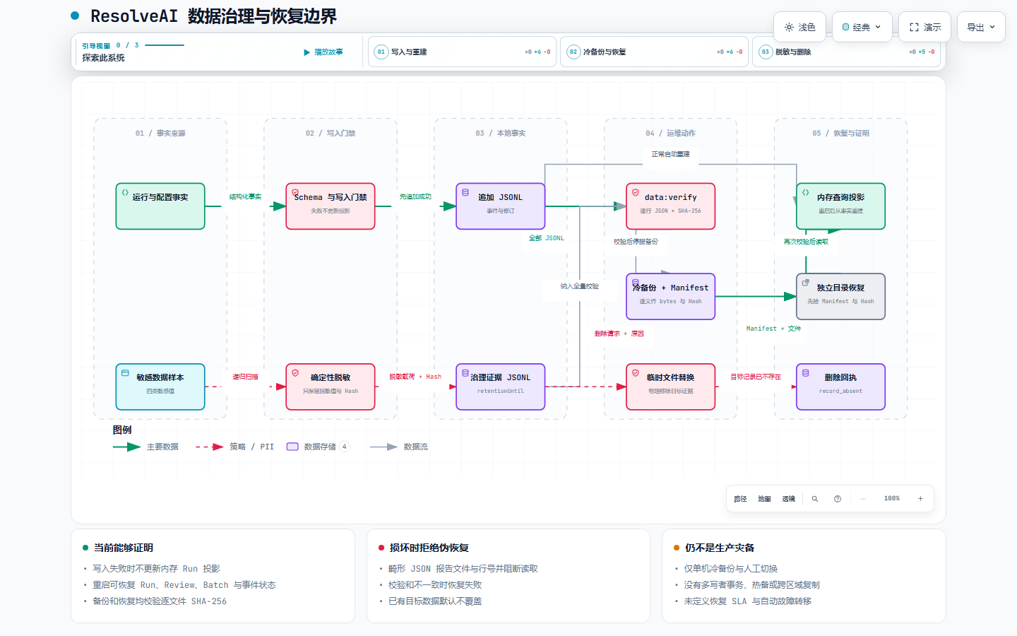Click bullet 已有目标数据默认不覆盖
The image size is (1017, 636).
435,601
